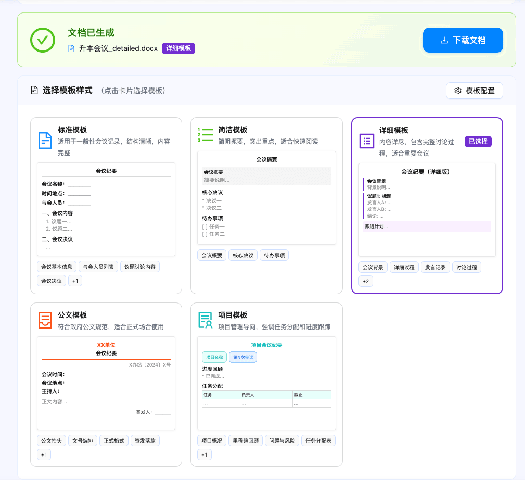Click the 项目会议纪要 preview thumbnail
This screenshot has height=480, width=525.
266,383
